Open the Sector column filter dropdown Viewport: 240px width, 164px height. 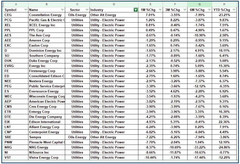click(x=87, y=10)
